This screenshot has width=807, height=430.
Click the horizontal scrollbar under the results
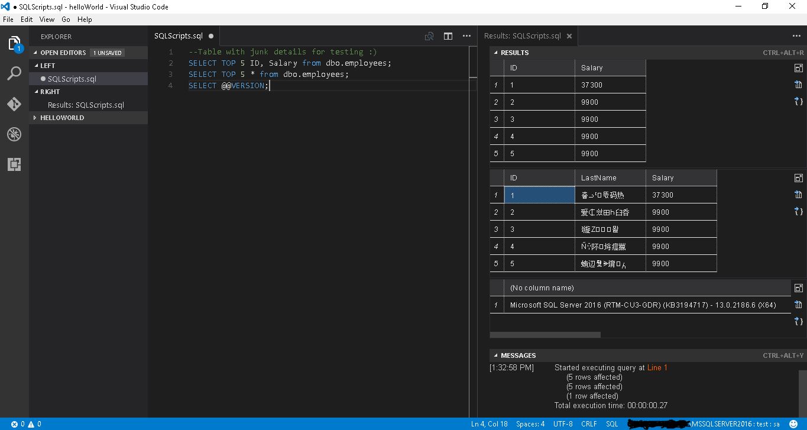click(x=544, y=334)
